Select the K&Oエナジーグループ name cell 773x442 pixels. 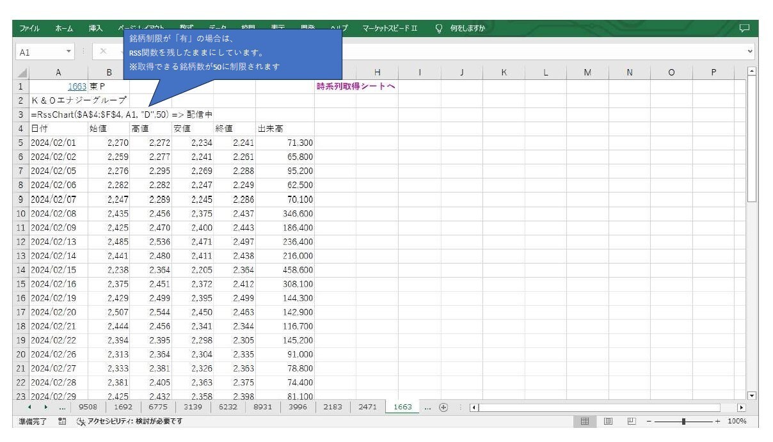[79, 100]
